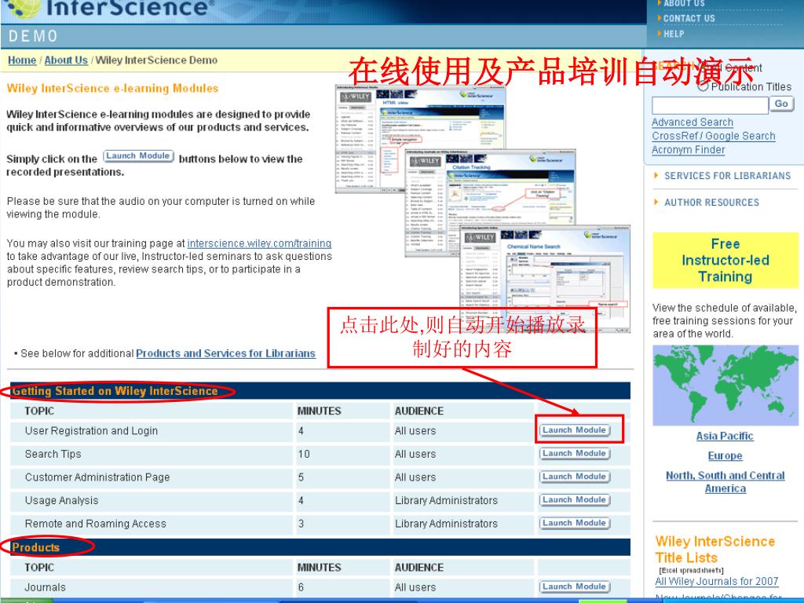Go to About Us in top menu

(684, 4)
